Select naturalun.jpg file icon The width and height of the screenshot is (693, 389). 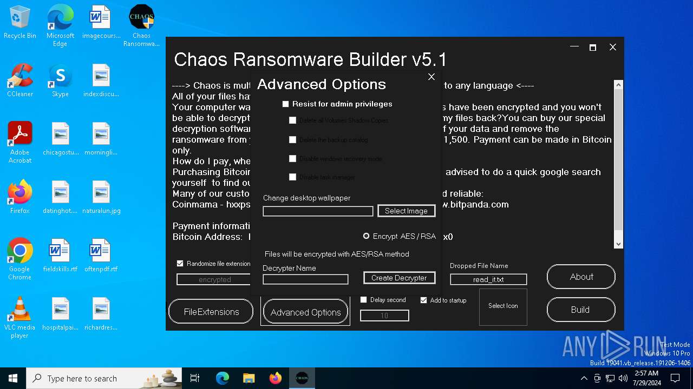[101, 197]
